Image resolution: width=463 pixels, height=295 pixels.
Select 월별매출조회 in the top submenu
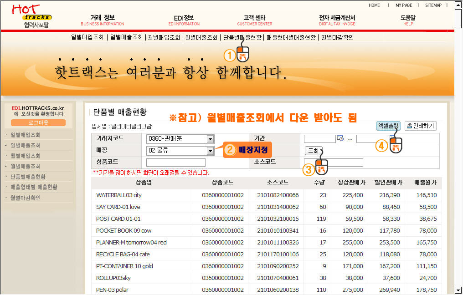(201, 37)
